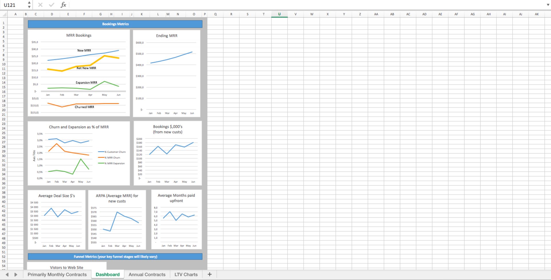This screenshot has width=551, height=280.
Task: Expand the formula bar with right arrow
Action: (548, 5)
